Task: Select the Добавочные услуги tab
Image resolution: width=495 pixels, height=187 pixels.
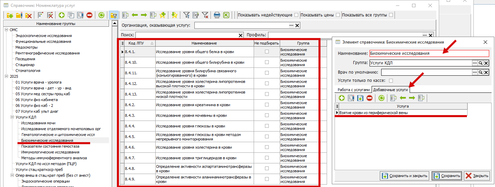Action: (x=390, y=89)
